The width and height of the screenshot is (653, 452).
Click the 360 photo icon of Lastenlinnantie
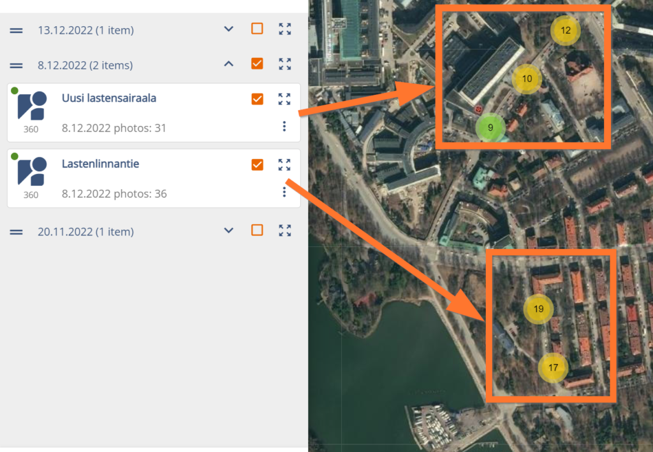point(32,171)
